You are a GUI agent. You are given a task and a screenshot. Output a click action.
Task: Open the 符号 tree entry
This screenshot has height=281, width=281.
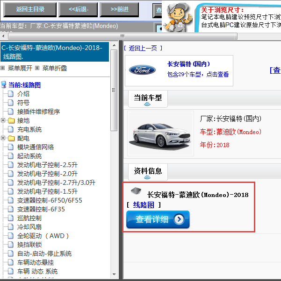[x=23, y=103]
